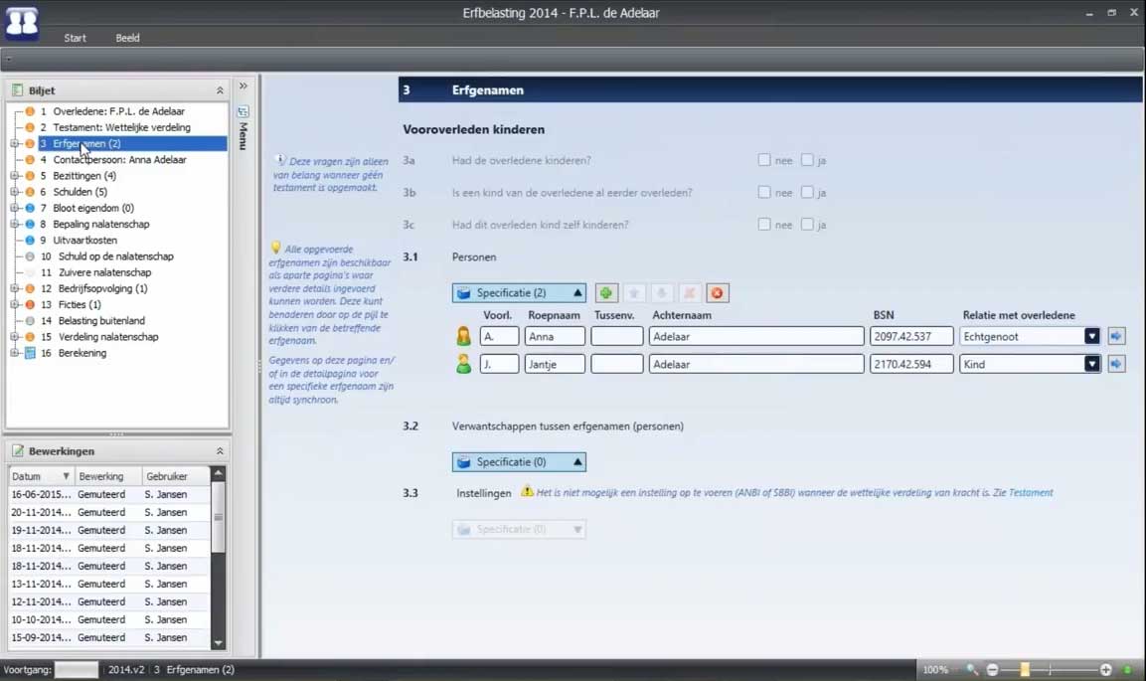Image resolution: width=1146 pixels, height=681 pixels.
Task: Open detail page arrow for Jantje
Action: click(x=1116, y=365)
